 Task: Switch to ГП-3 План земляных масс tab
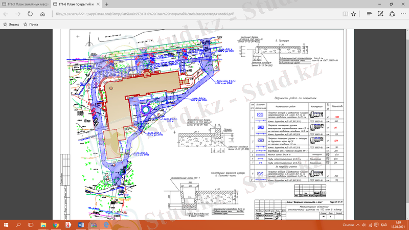point(26,4)
